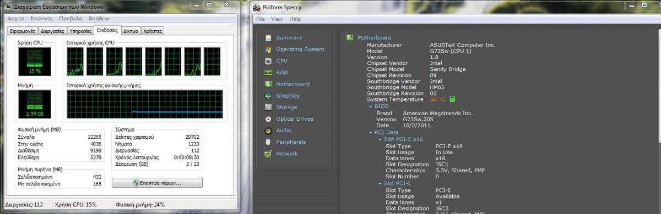The width and height of the screenshot is (661, 214).
Task: Click the physical memory usage history graph
Action: [145, 104]
